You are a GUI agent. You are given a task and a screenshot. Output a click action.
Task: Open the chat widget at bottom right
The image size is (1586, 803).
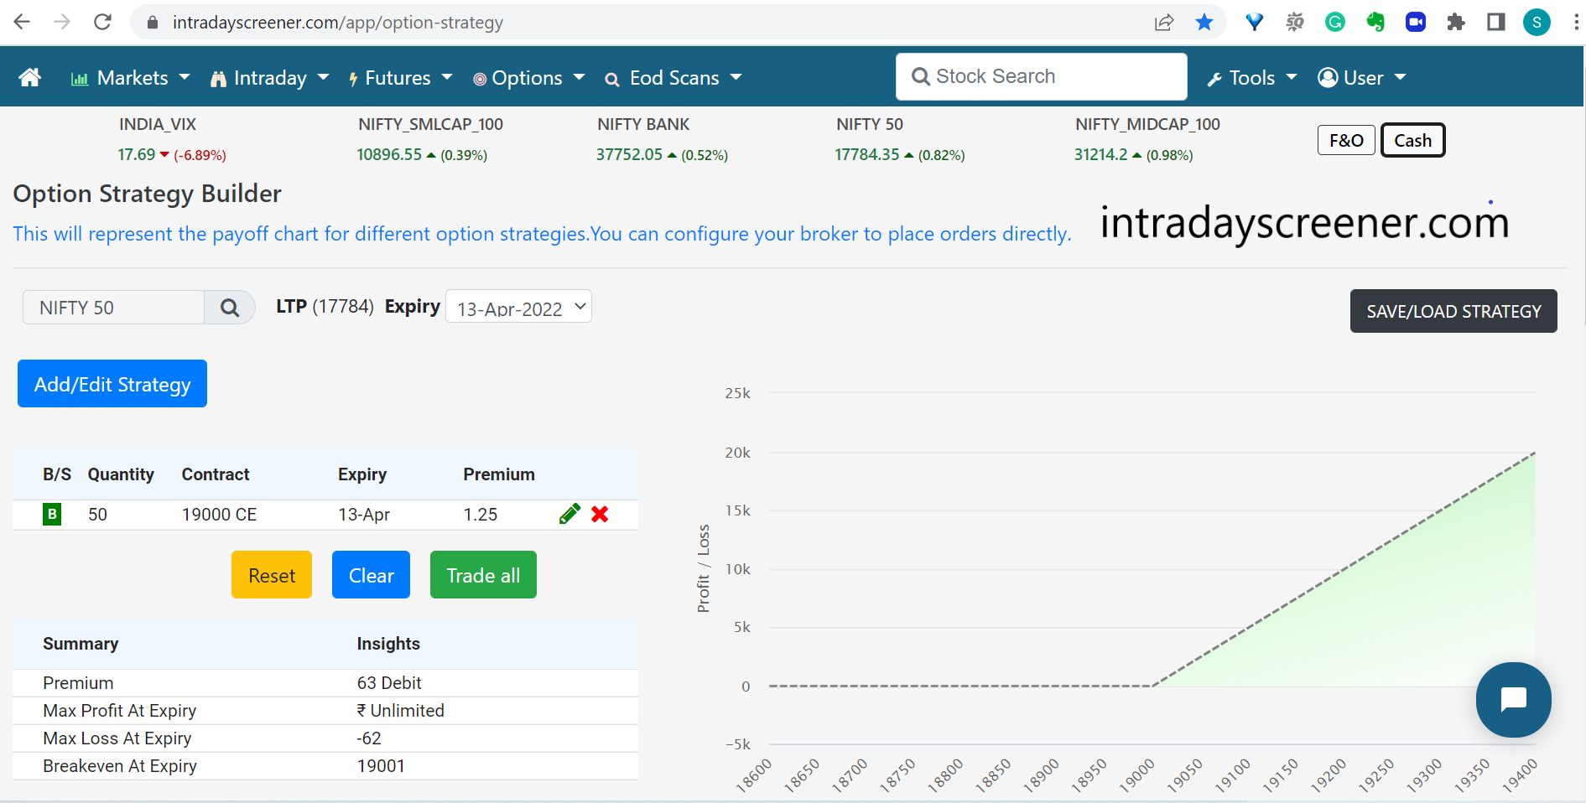tap(1513, 700)
